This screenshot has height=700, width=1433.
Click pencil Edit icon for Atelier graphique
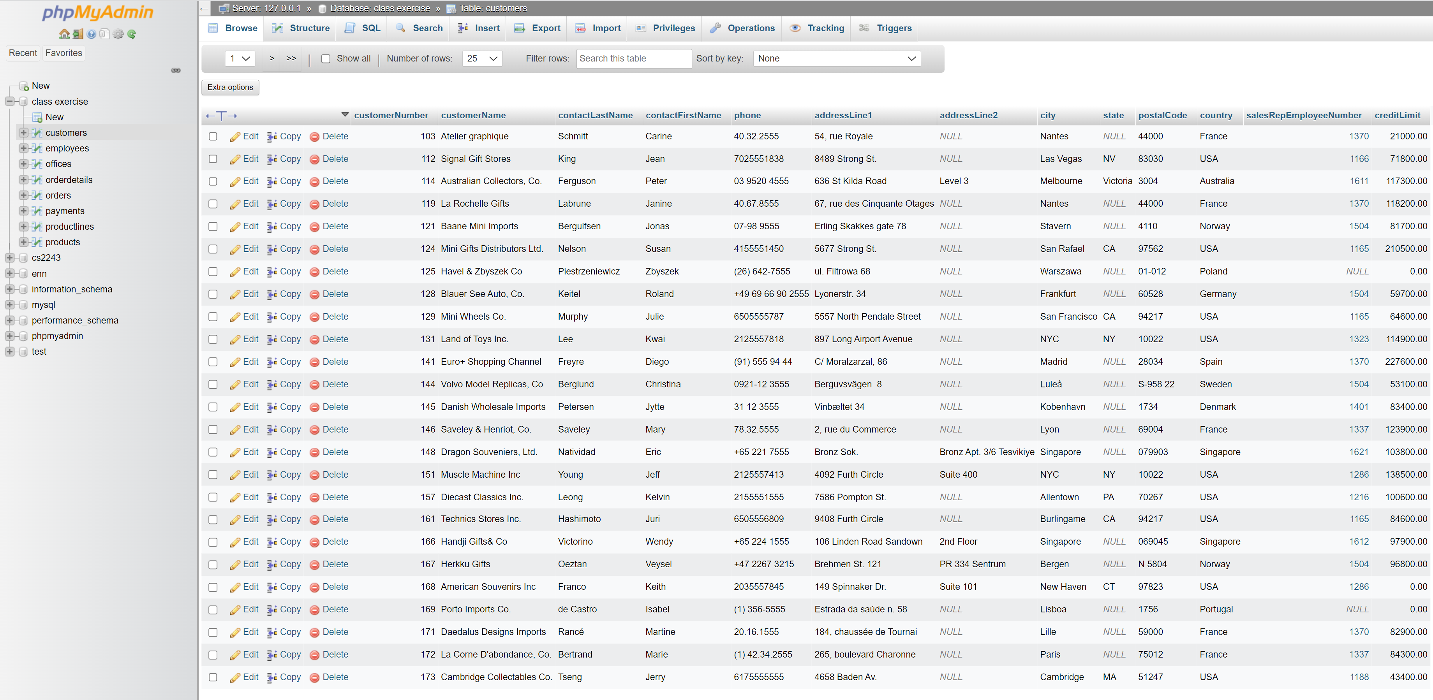click(235, 137)
